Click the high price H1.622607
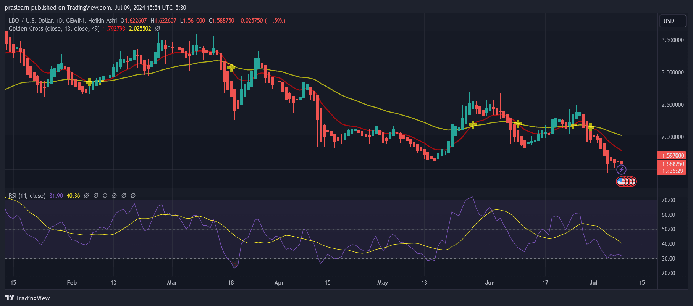The width and height of the screenshot is (693, 306). 163,21
